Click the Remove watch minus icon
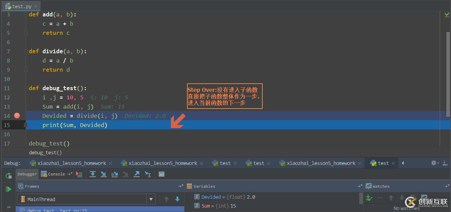 click(x=380, y=198)
